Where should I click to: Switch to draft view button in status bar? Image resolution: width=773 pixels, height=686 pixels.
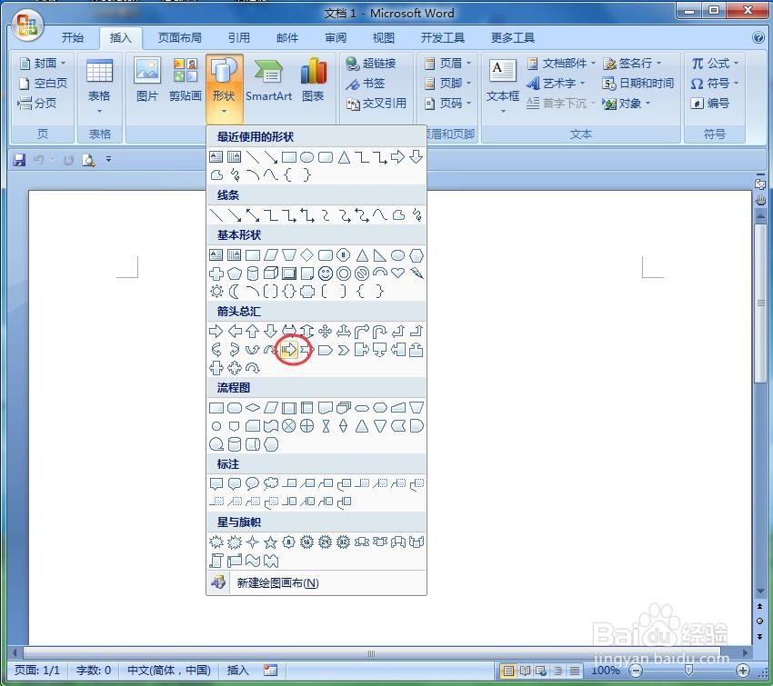click(x=575, y=671)
